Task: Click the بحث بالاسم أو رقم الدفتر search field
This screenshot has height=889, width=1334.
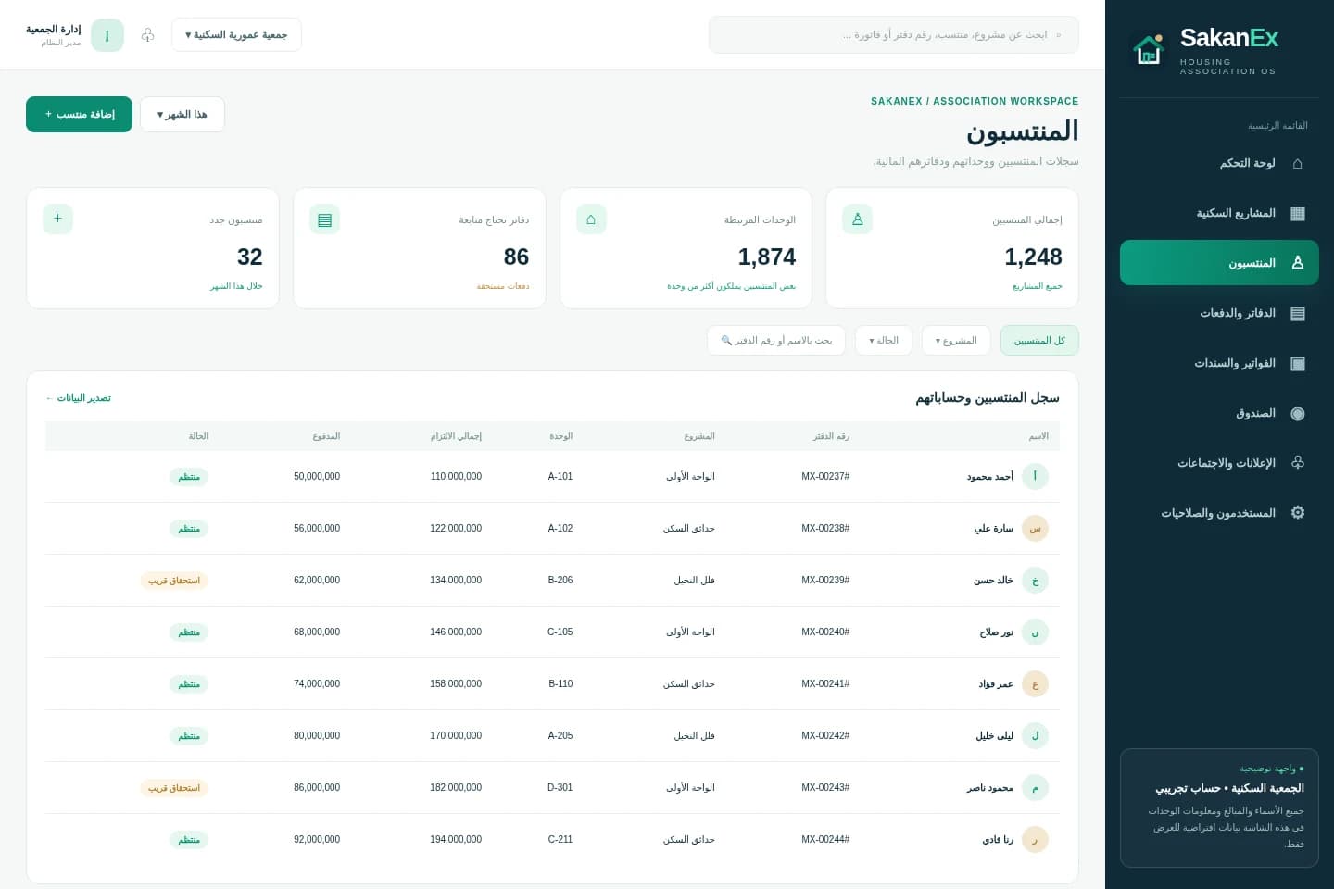Action: [776, 341]
